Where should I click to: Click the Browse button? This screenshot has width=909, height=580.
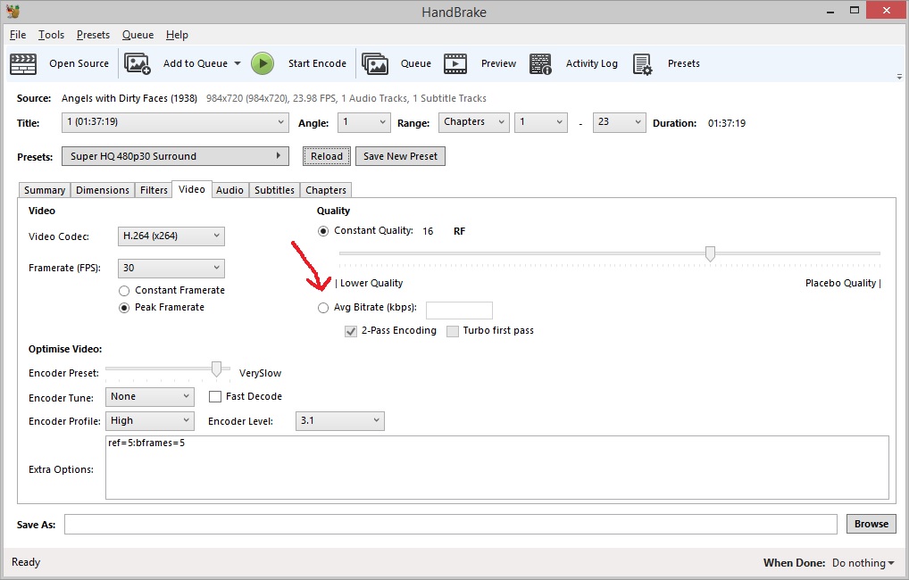click(x=871, y=524)
